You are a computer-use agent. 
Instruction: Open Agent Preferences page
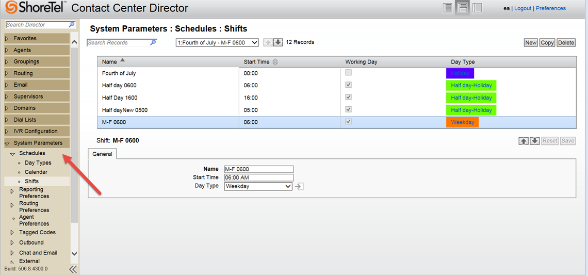coord(34,220)
